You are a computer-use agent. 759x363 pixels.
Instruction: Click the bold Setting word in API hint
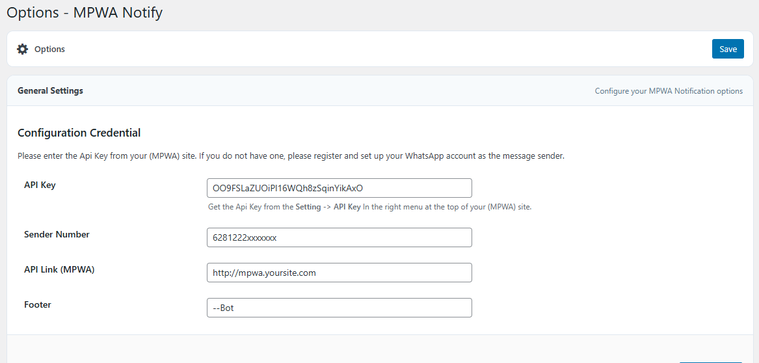308,207
